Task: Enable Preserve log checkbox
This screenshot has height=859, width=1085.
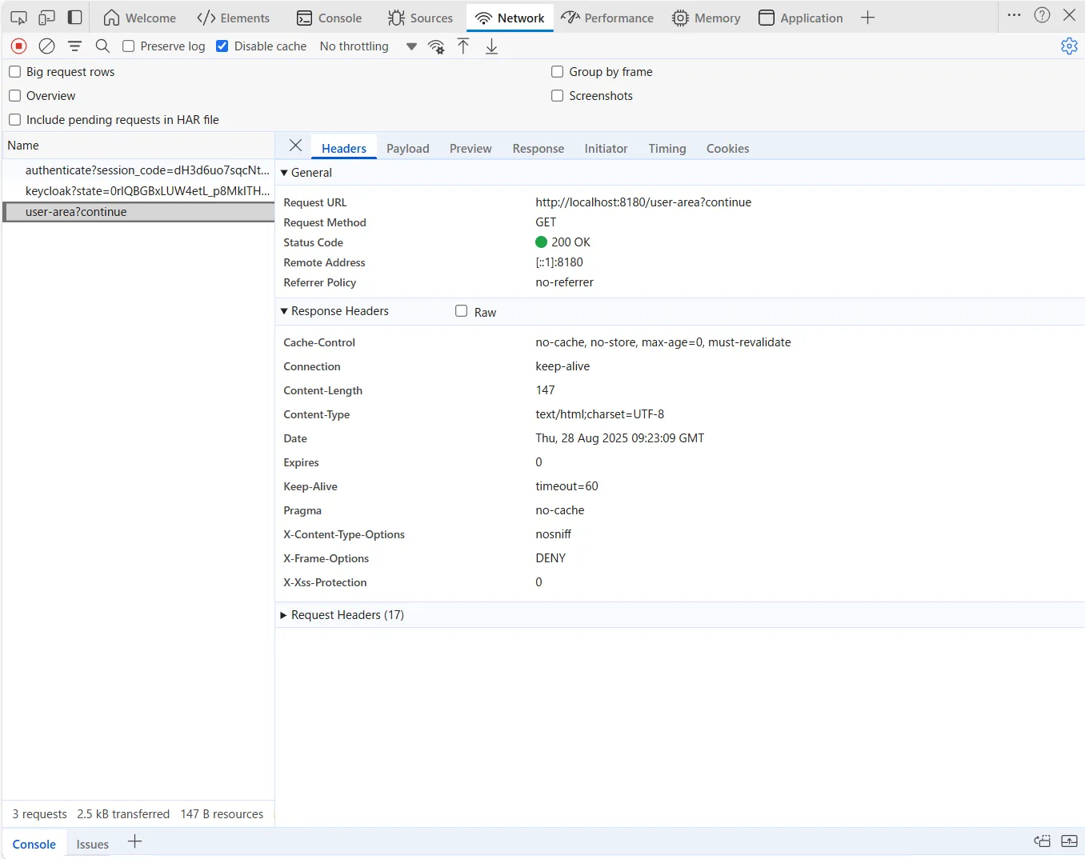Action: click(x=129, y=46)
